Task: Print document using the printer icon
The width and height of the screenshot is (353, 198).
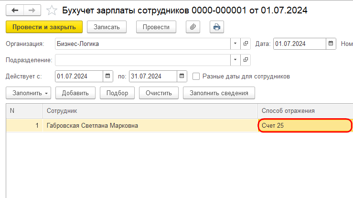Action: click(217, 27)
